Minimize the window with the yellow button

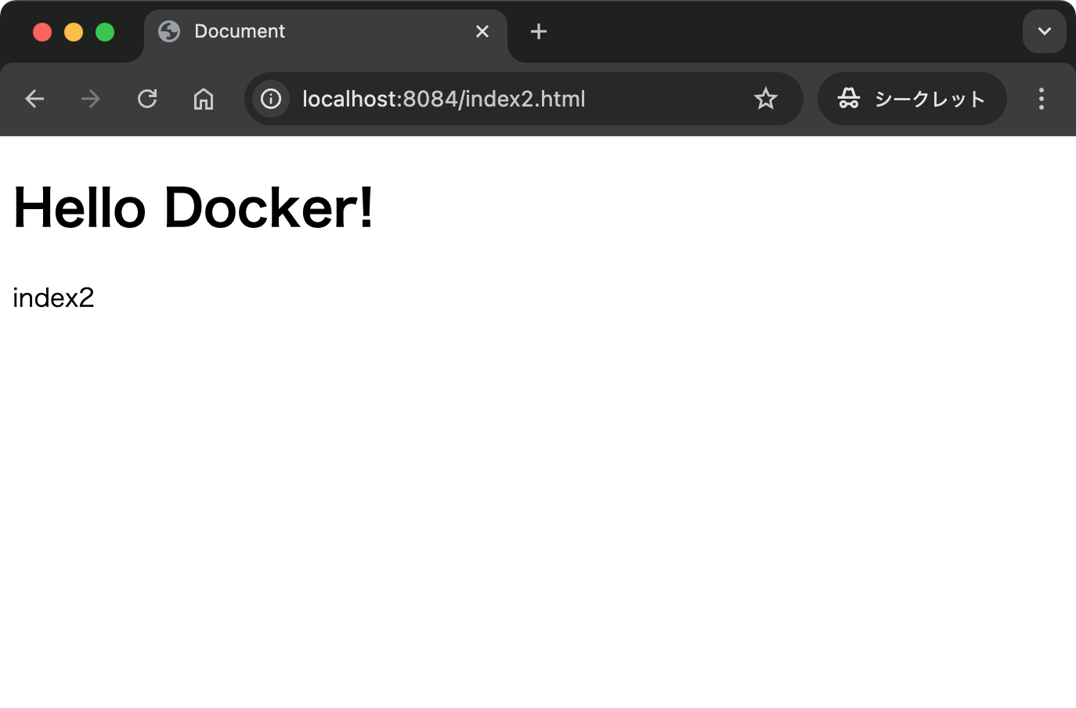74,32
